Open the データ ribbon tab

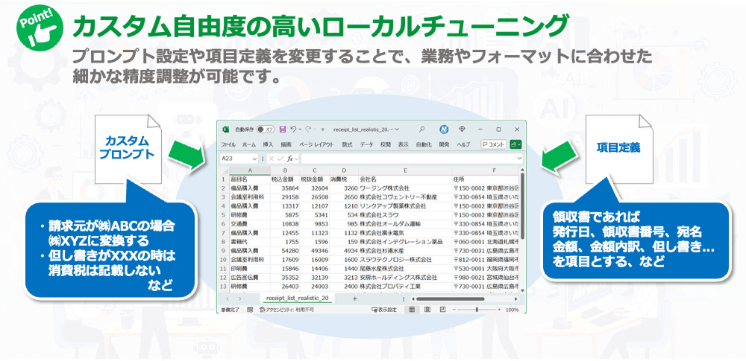[366, 144]
